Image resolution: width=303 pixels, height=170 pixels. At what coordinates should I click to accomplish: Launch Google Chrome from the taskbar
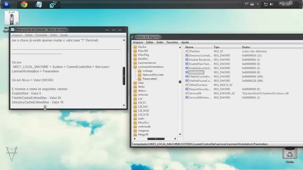[x=24, y=4]
